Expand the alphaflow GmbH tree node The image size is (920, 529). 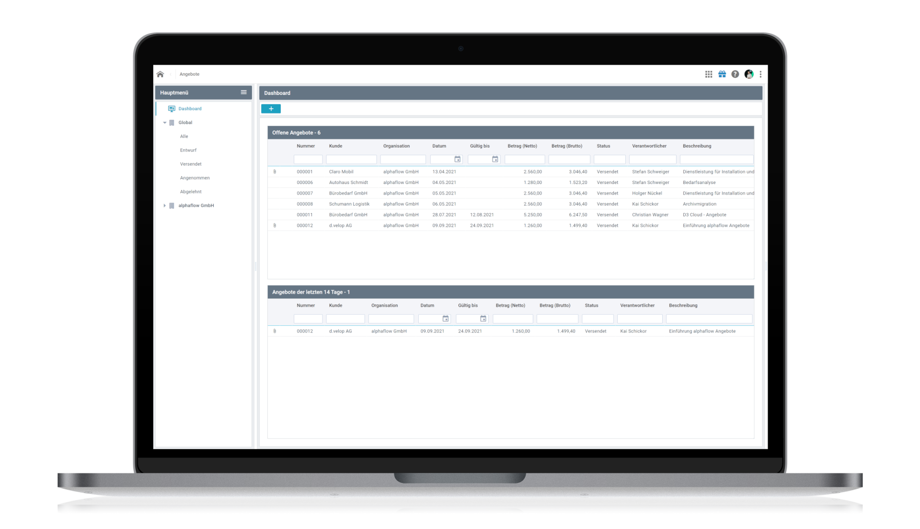(165, 206)
